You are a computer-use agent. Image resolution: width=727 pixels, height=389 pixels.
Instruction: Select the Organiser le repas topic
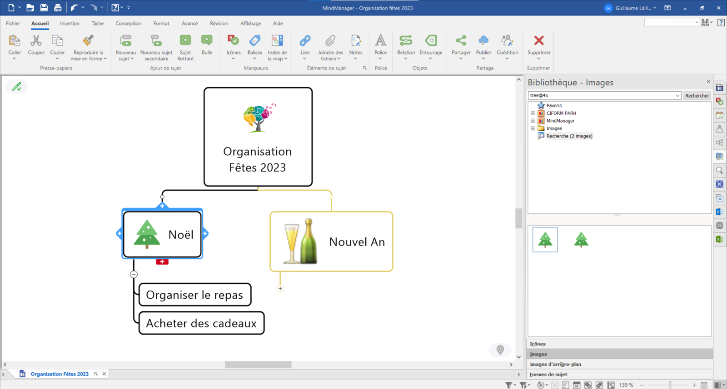[194, 295]
